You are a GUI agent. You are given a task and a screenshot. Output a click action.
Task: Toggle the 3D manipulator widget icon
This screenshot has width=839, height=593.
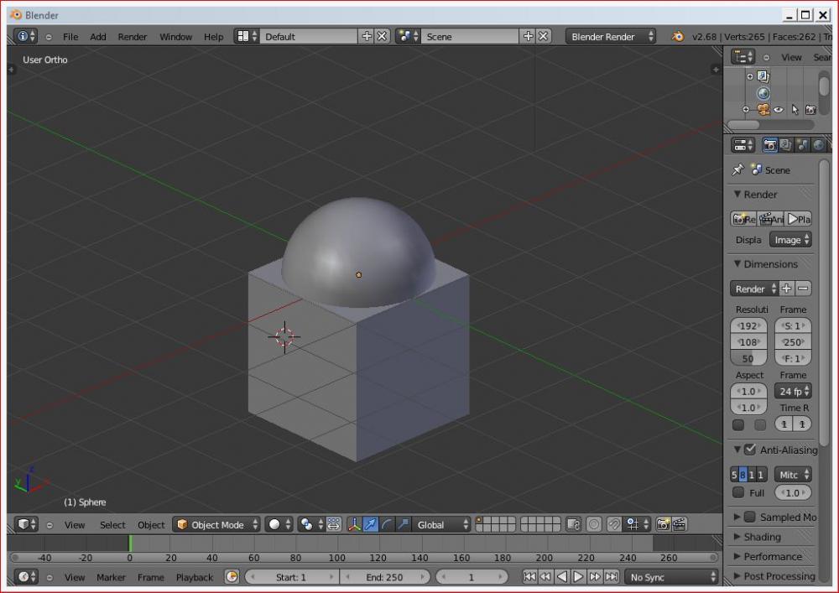pyautogui.click(x=354, y=525)
